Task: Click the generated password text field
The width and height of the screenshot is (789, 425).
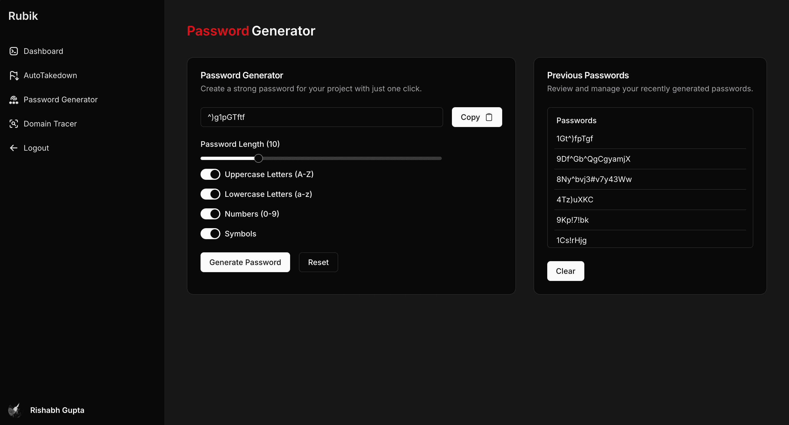Action: [x=322, y=117]
